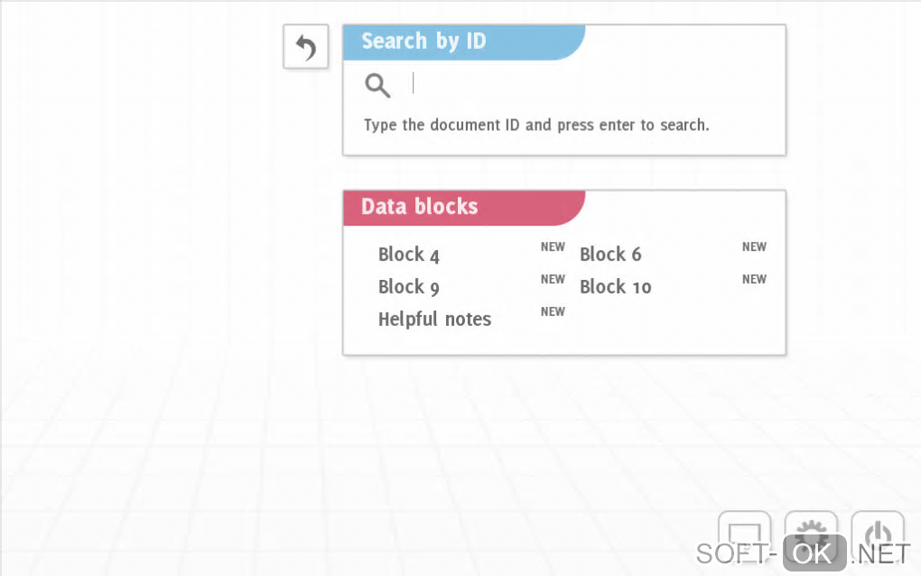Click the back arrow button
Screen dimensions: 921x576
click(305, 47)
